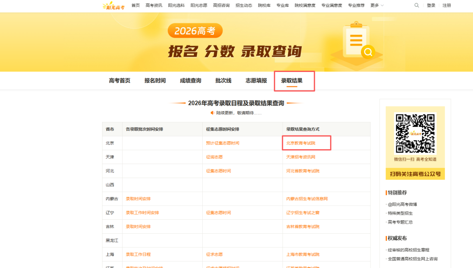Open the 北京教育考试院 link
The width and height of the screenshot is (473, 268).
coord(301,143)
